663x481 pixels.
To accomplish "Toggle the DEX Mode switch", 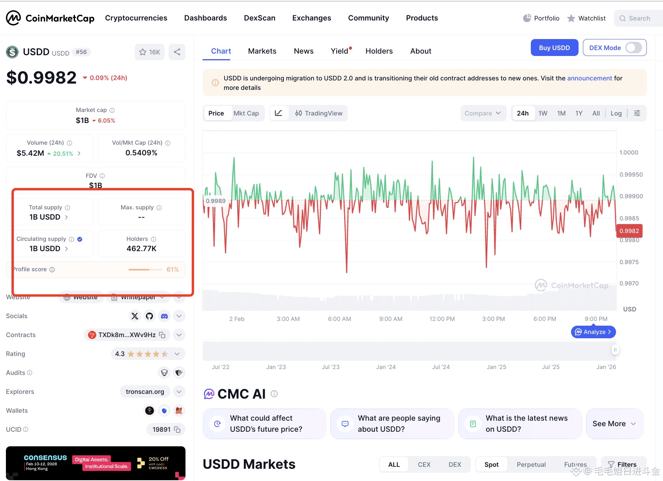I will [x=633, y=48].
